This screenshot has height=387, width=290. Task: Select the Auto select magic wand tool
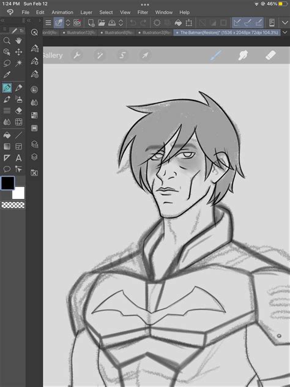click(x=18, y=63)
